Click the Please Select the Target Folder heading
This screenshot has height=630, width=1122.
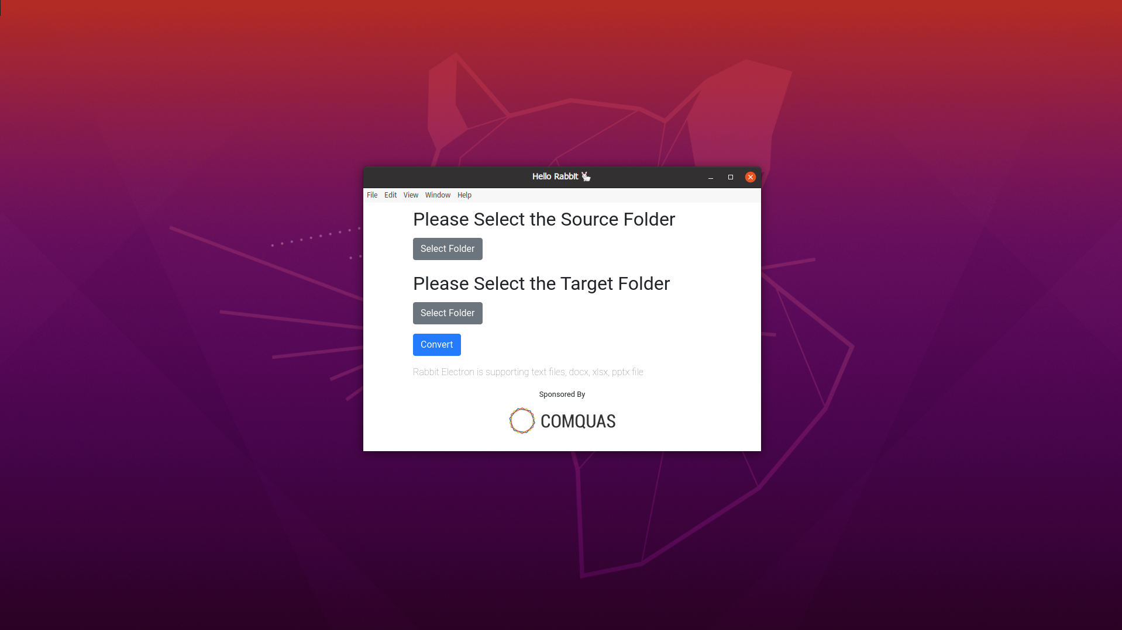tap(541, 284)
